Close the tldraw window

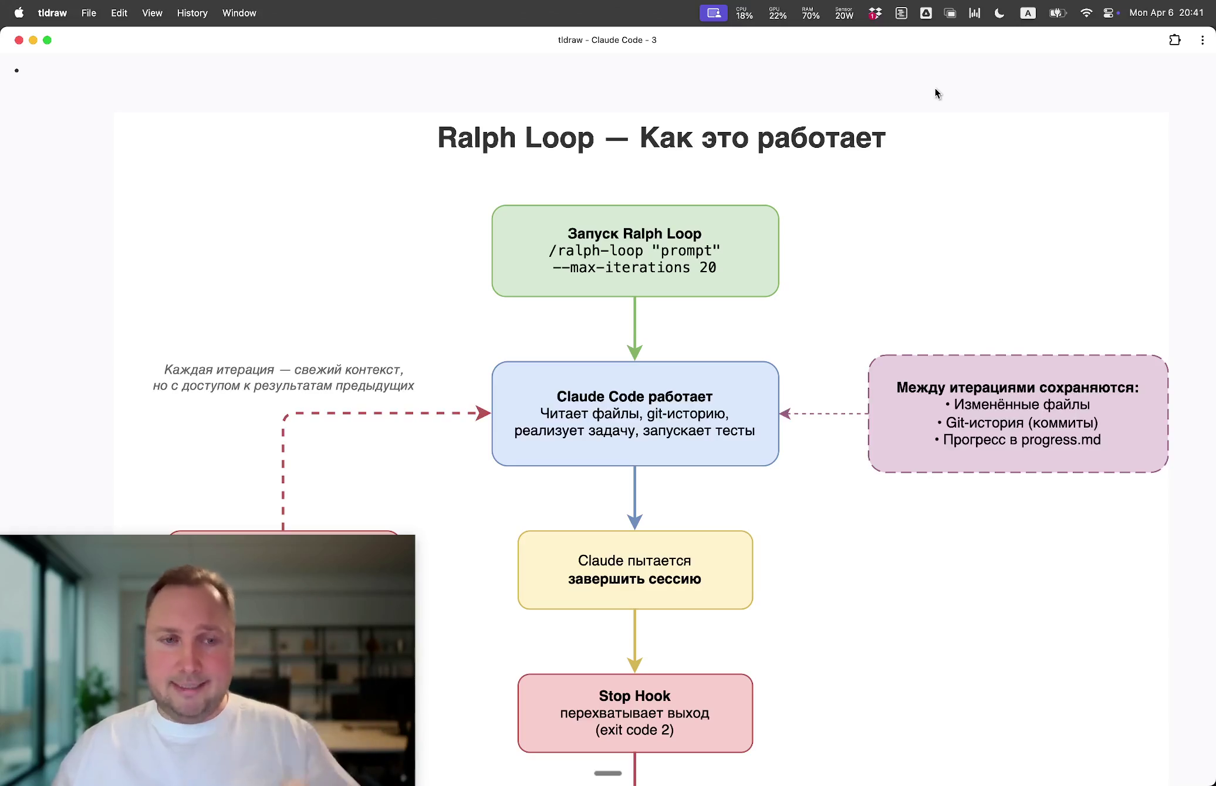[19, 40]
